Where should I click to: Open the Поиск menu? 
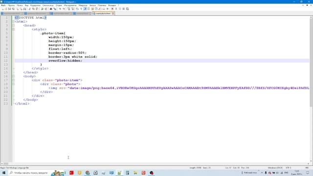click(x=20, y=5)
